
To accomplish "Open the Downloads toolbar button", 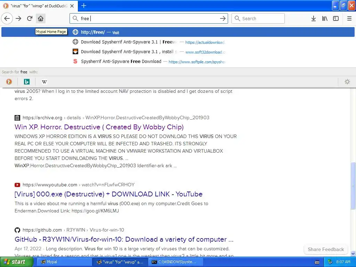I will point(313,18).
